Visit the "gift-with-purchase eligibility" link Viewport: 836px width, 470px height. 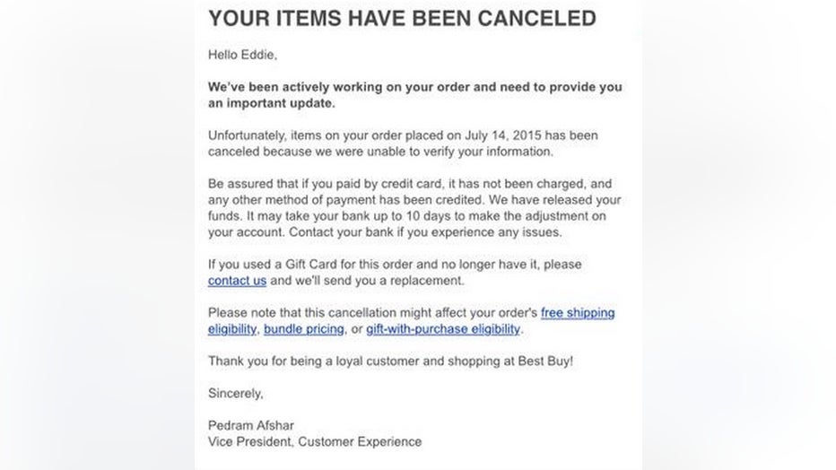443,329
